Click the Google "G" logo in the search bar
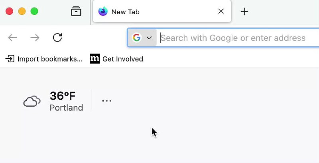This screenshot has height=163, width=319. click(x=137, y=38)
